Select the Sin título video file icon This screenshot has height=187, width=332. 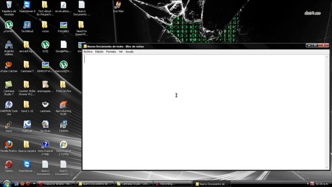pos(45,127)
